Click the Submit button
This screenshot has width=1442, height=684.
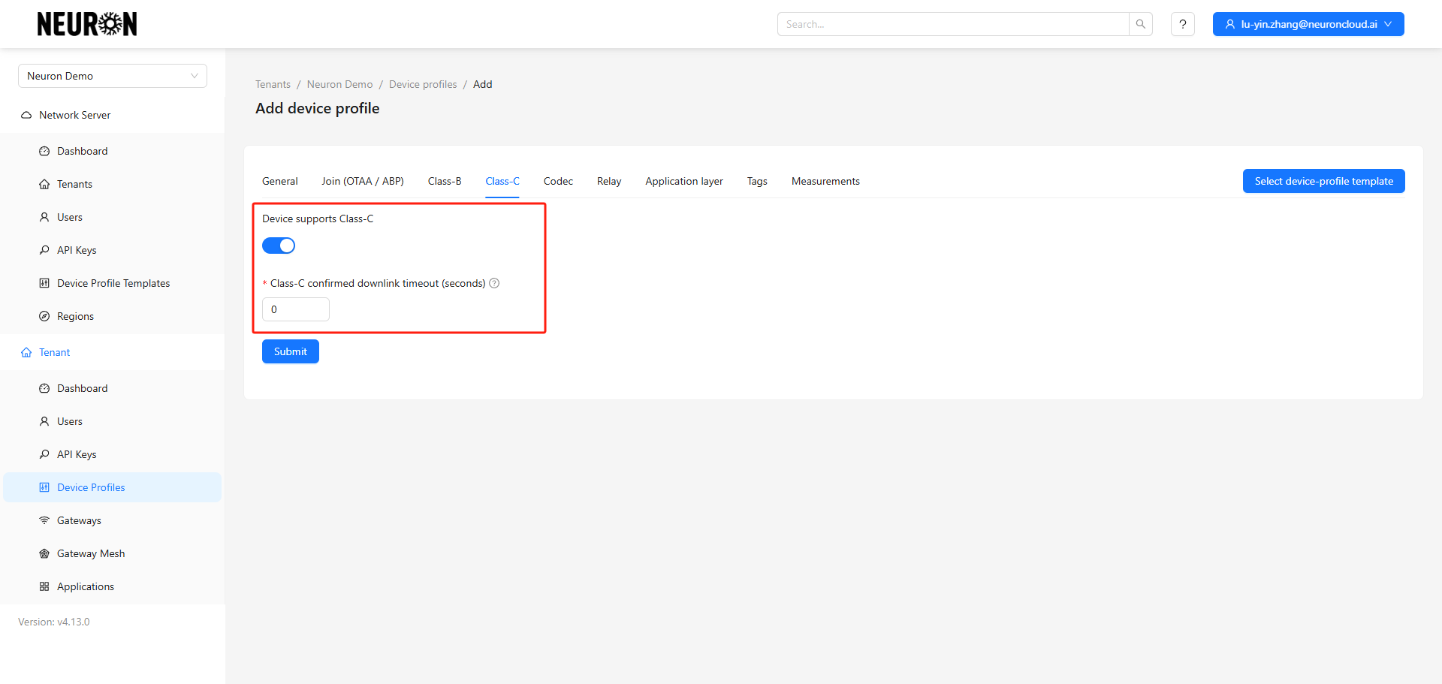click(291, 351)
